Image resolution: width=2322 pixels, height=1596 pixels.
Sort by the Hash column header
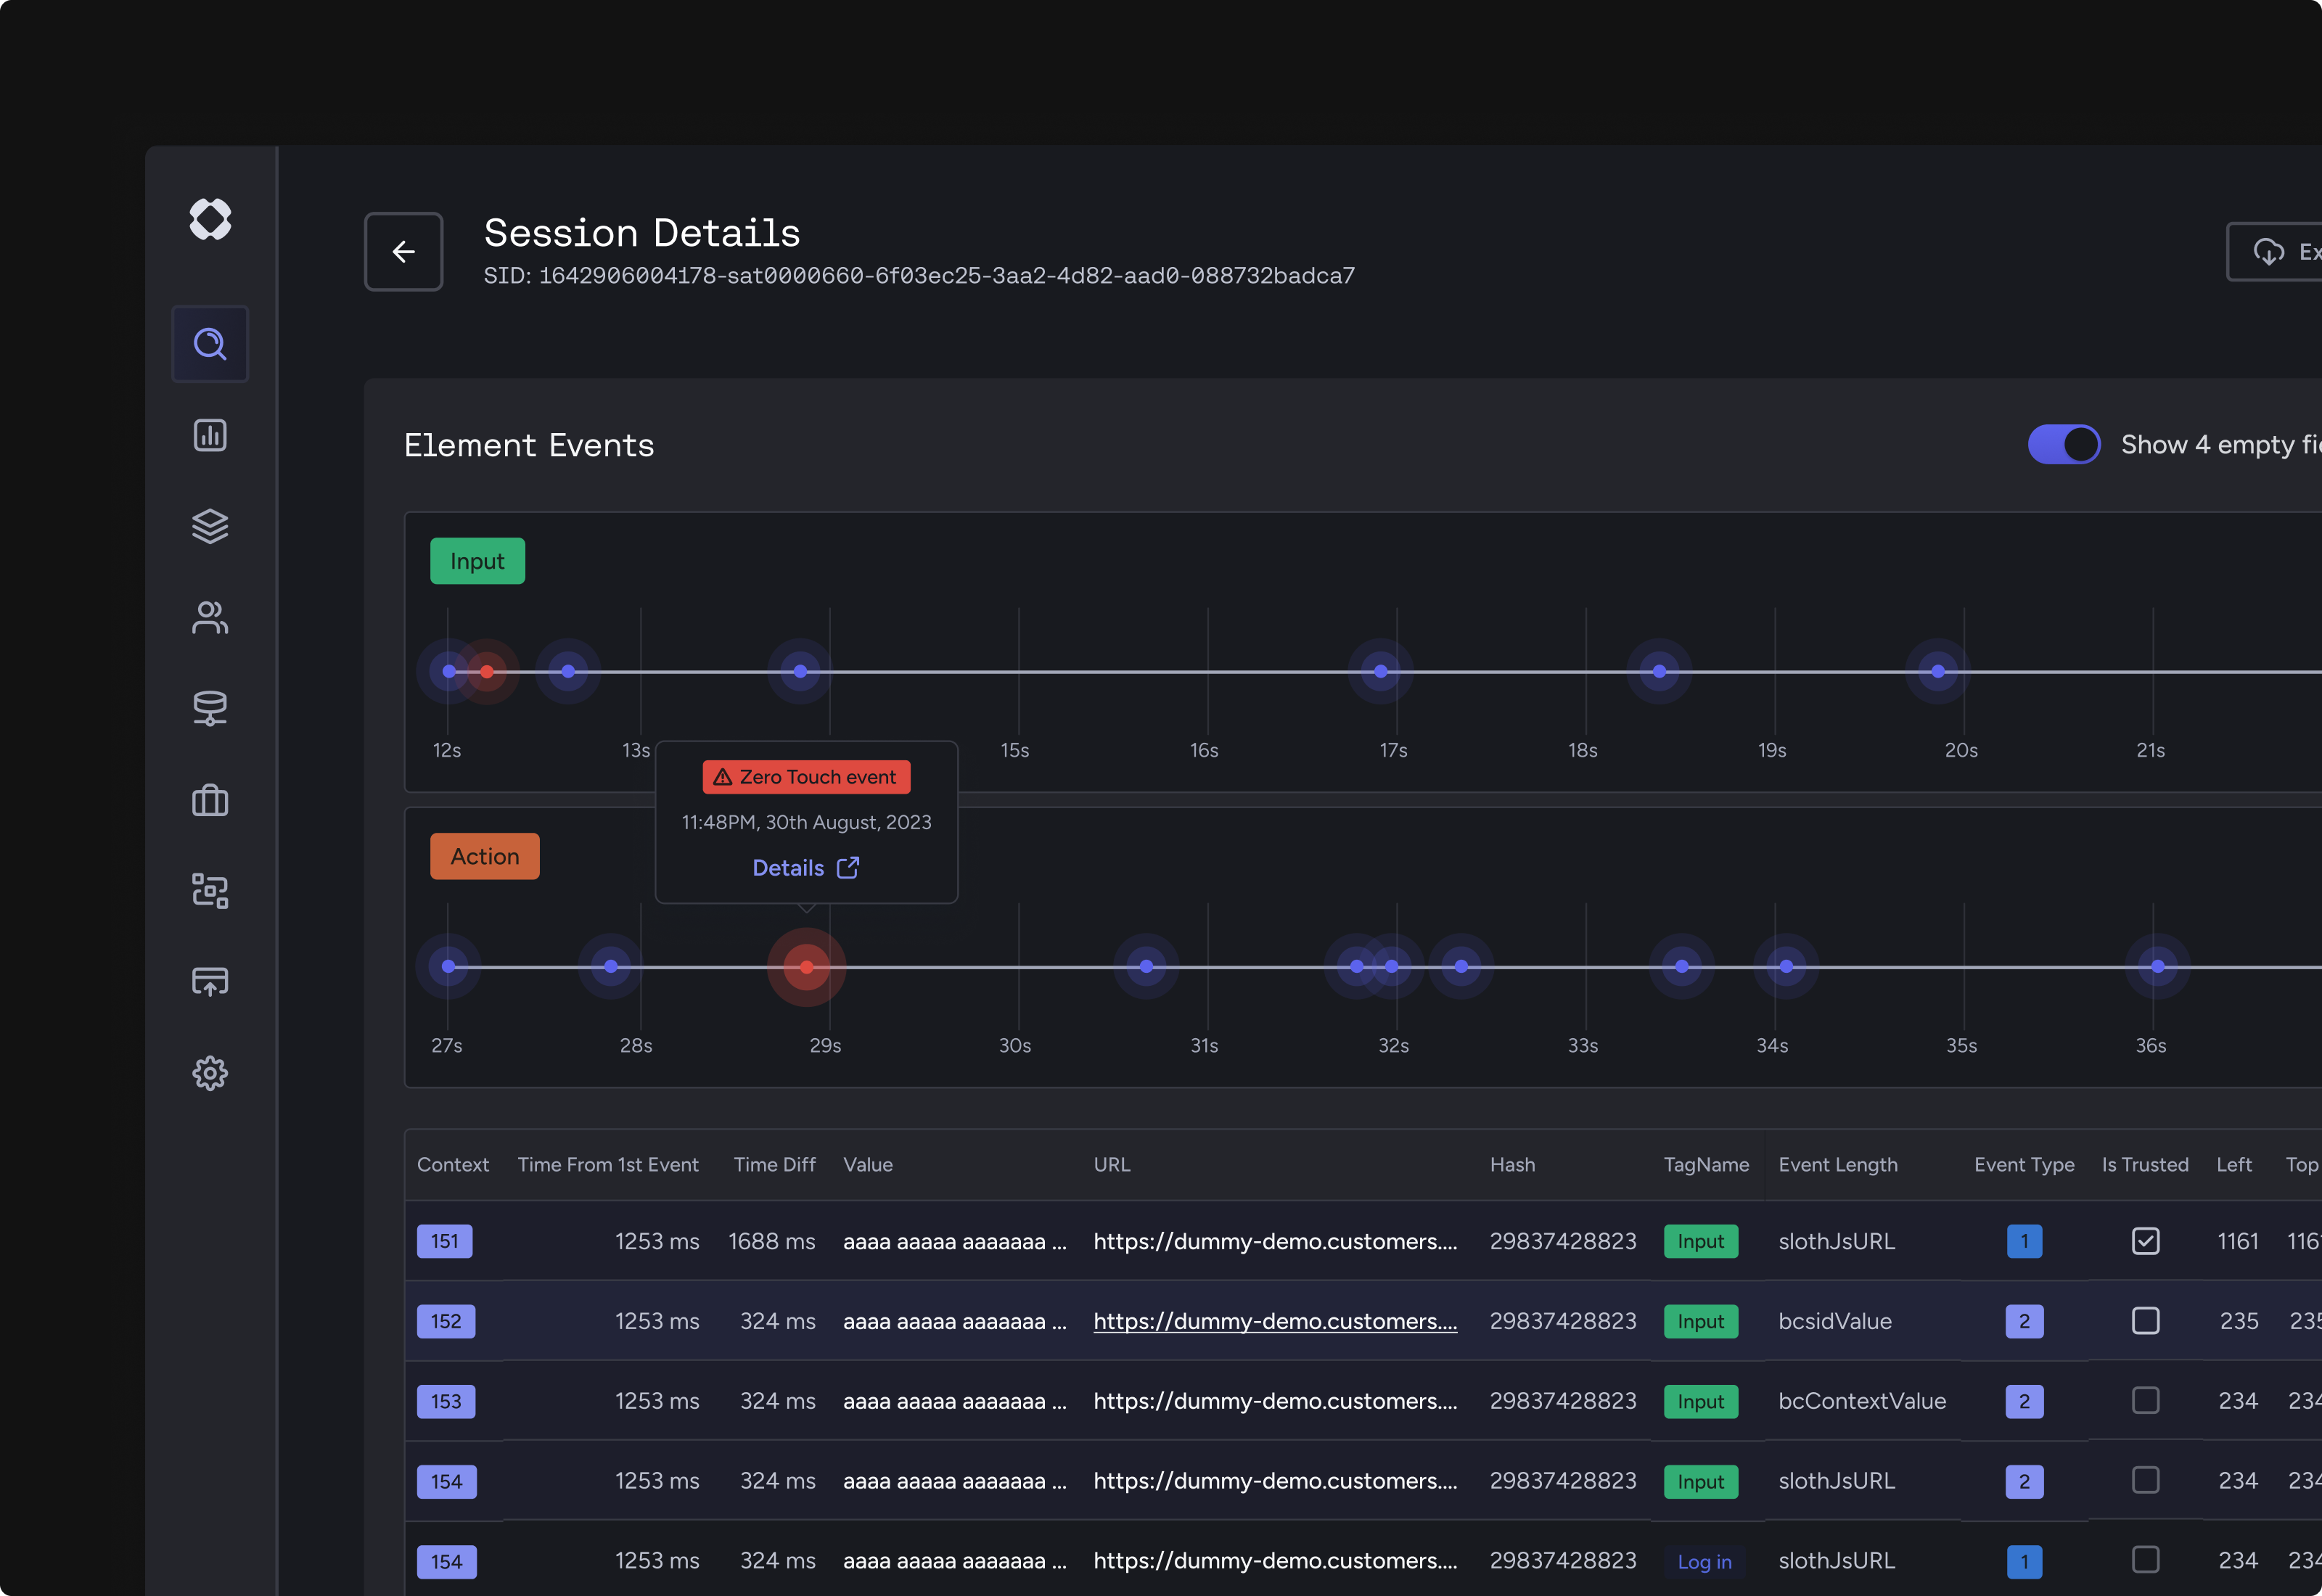[x=1512, y=1164]
